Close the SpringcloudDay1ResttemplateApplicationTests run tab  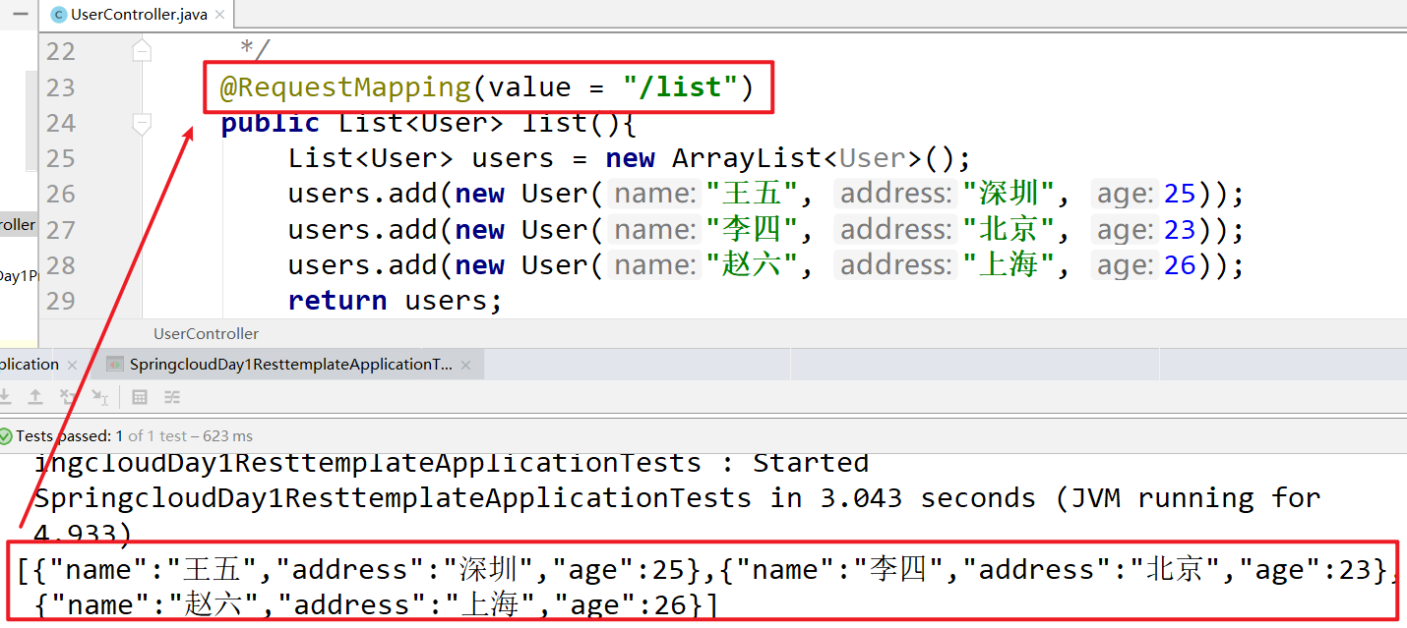click(x=466, y=365)
